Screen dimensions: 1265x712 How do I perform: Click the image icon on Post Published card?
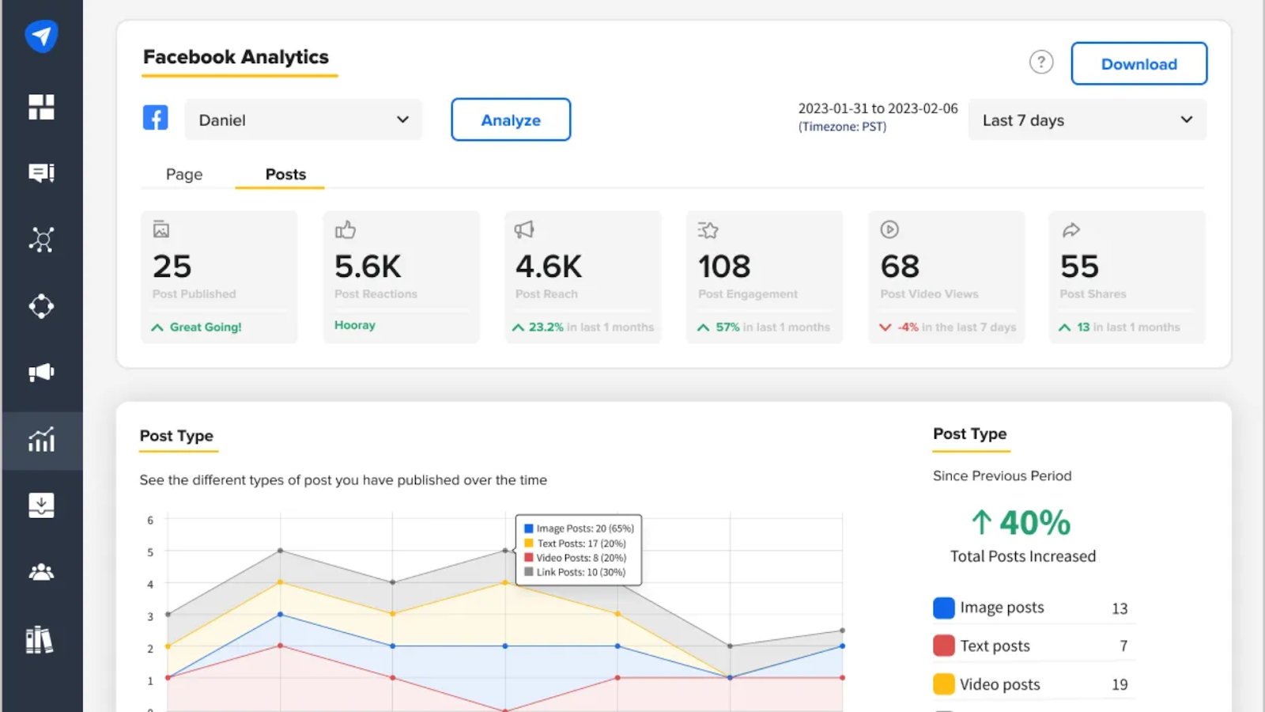[x=161, y=229]
